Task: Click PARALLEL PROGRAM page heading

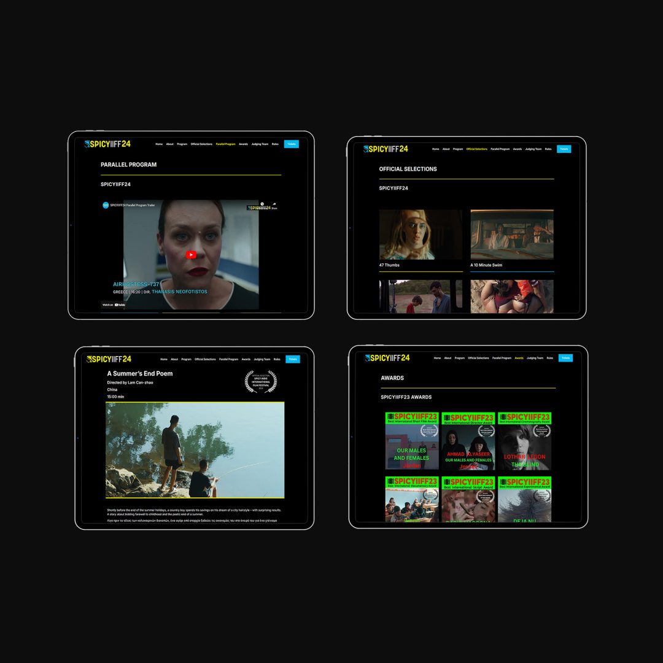Action: pos(128,165)
